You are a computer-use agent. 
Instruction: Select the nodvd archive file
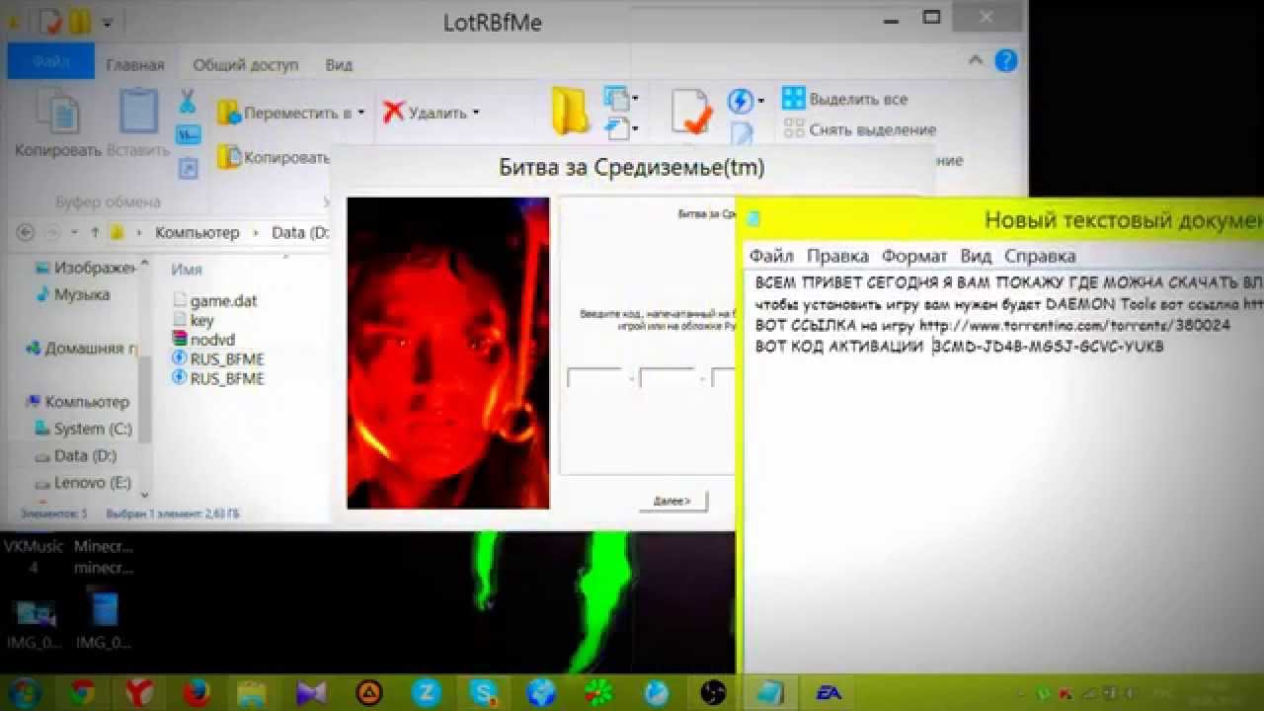pos(203,340)
